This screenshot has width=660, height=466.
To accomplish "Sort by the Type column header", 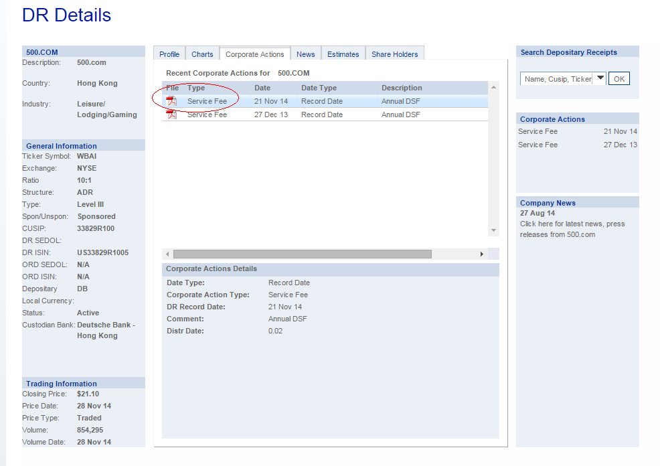I will (196, 88).
